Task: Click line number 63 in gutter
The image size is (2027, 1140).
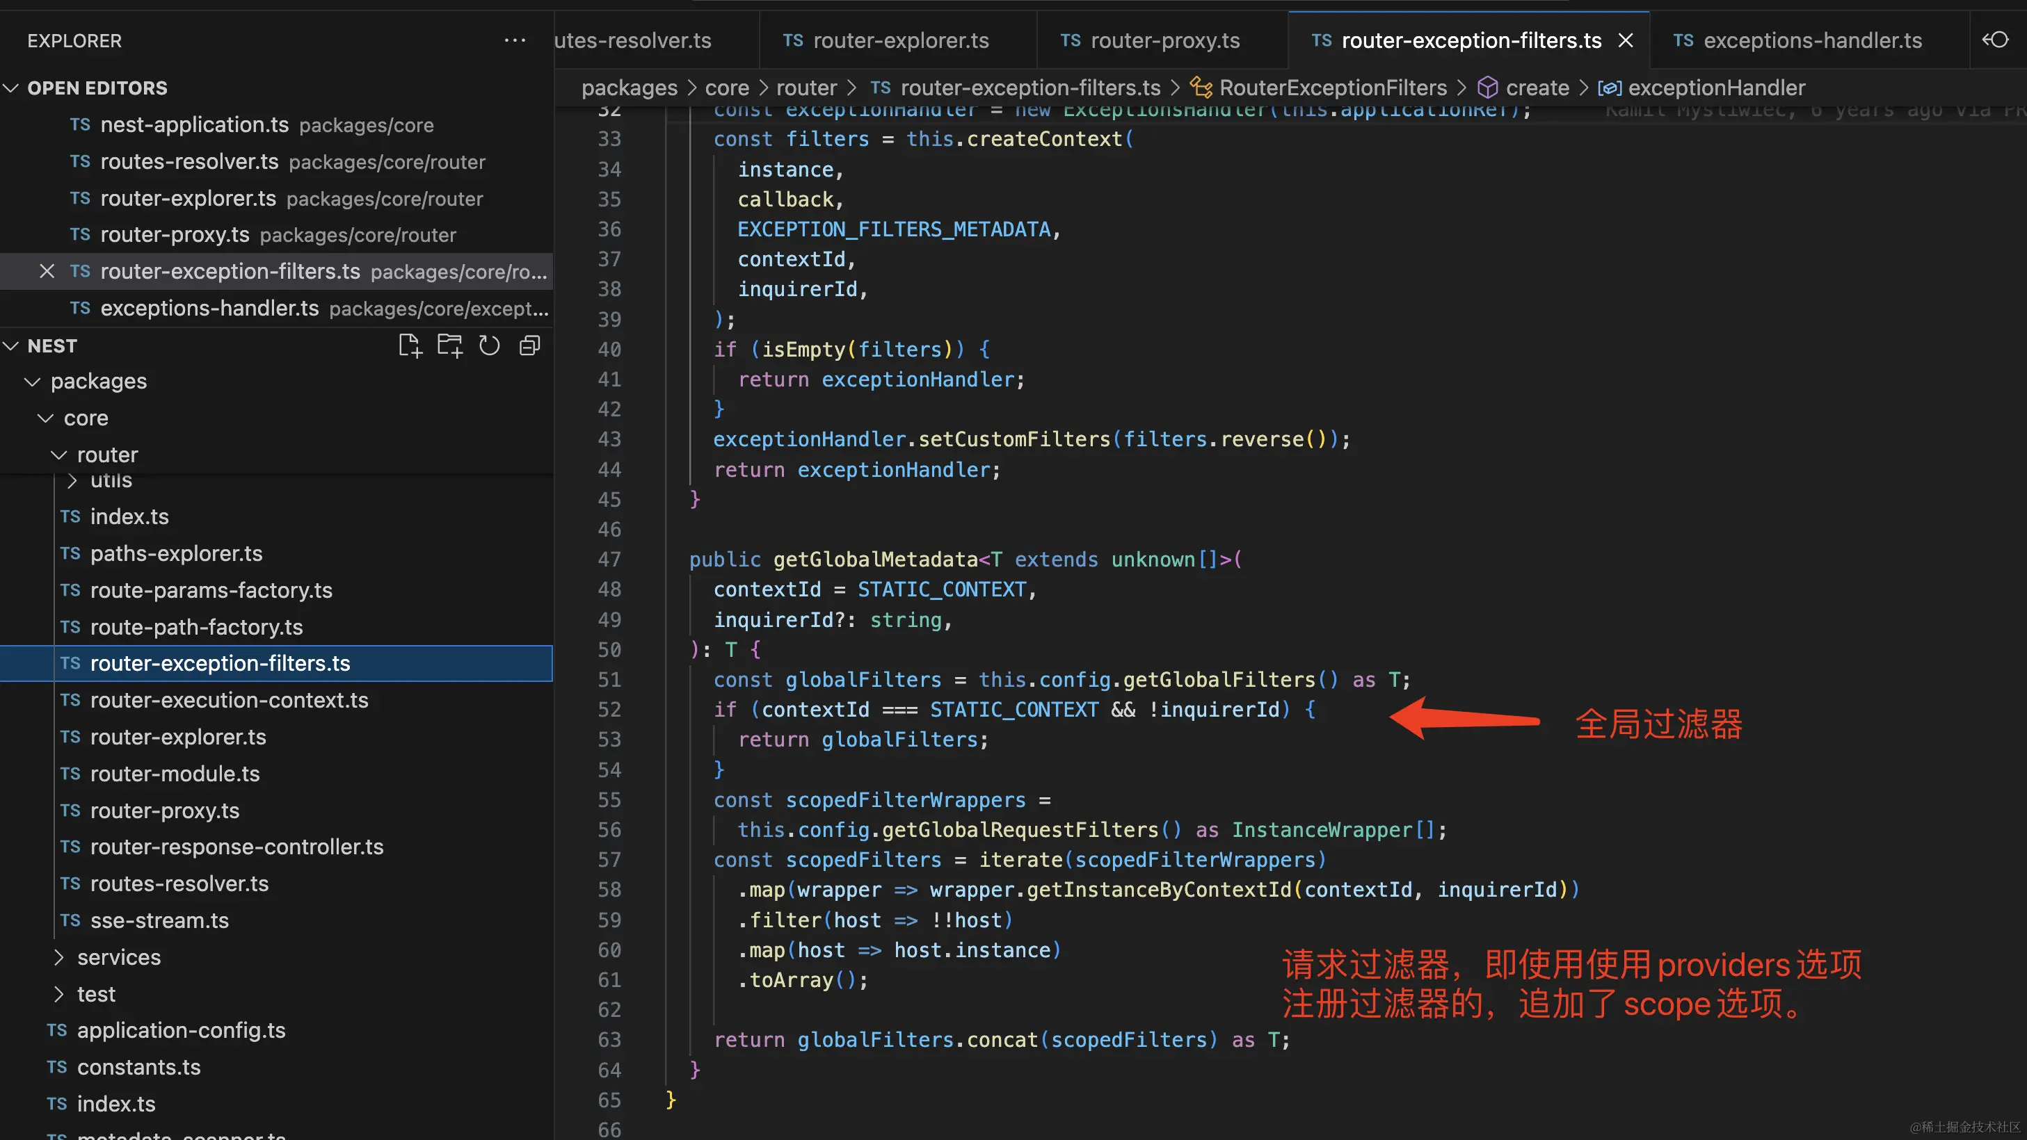Action: point(609,1039)
